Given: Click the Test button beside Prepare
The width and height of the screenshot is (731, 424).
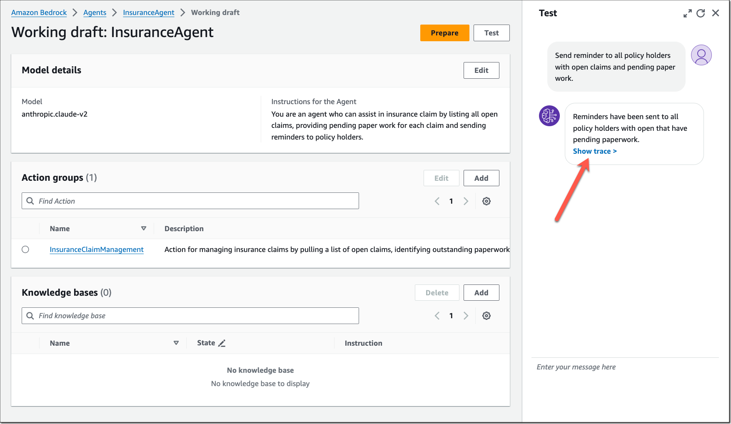Looking at the screenshot, I should click(491, 33).
